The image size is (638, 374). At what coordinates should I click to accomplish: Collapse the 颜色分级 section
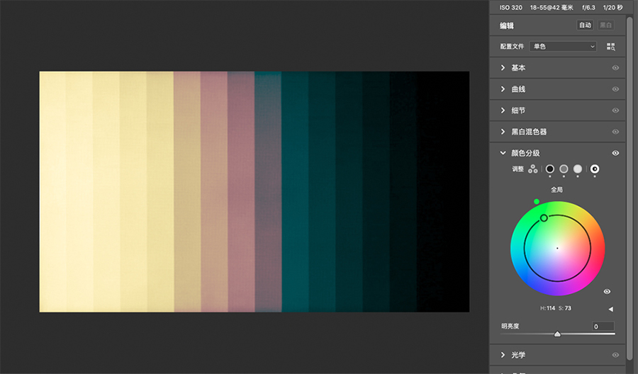coord(503,153)
